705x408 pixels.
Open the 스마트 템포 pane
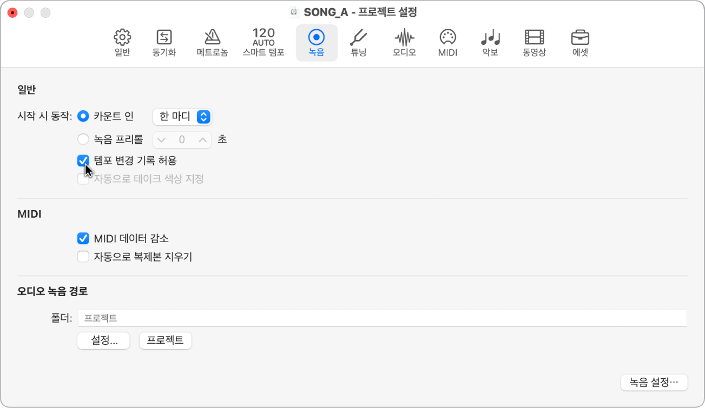[263, 43]
